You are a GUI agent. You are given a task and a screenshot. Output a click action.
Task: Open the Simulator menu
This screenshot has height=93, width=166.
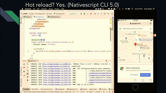28,9
